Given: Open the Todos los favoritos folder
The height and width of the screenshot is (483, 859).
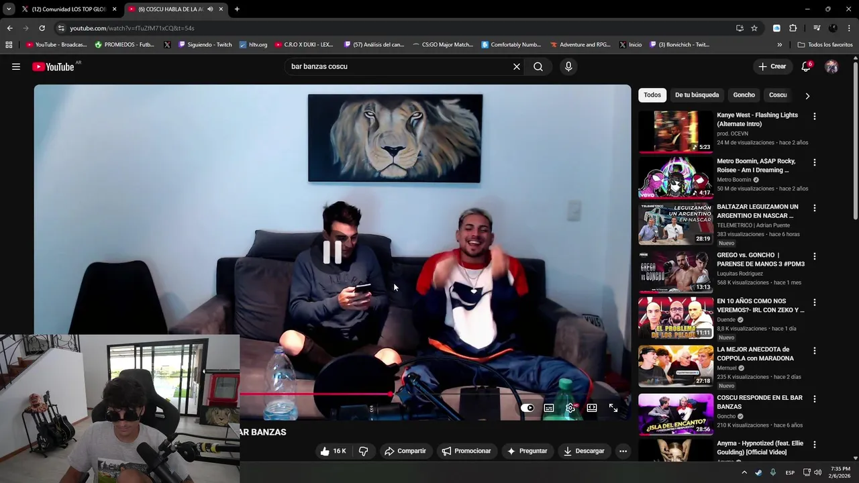Looking at the screenshot, I should tap(825, 44).
